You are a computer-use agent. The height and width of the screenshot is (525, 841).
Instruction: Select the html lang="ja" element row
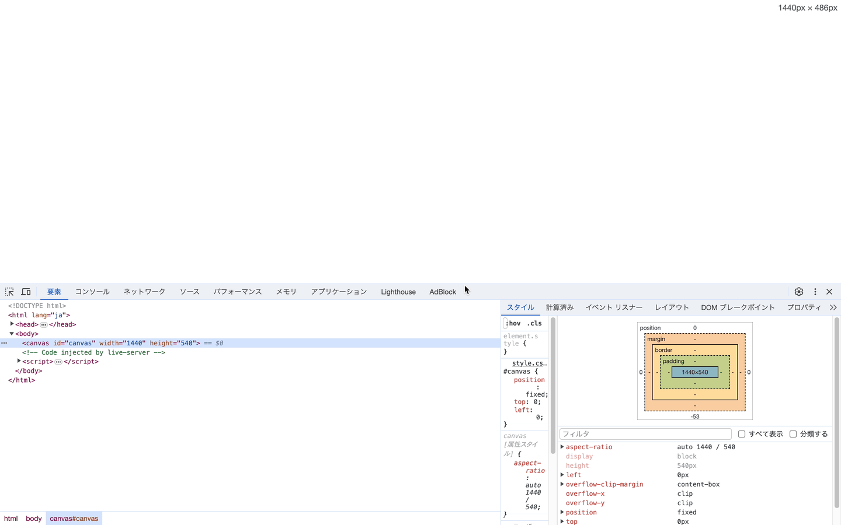[250, 315]
